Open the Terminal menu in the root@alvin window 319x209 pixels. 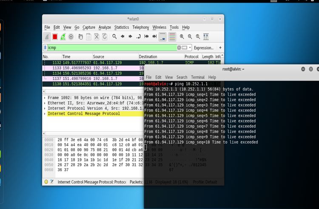point(197,77)
